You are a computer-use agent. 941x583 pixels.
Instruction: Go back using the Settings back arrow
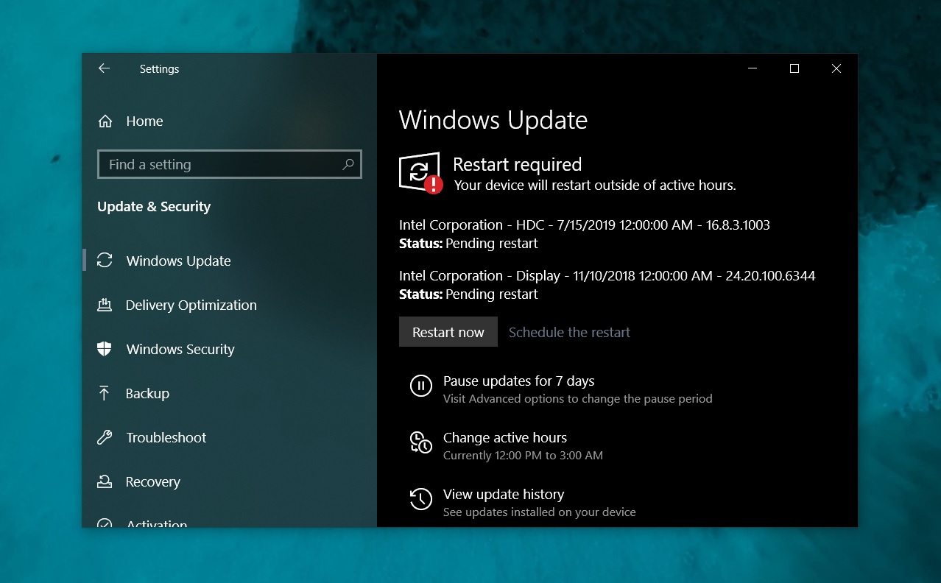tap(104, 68)
